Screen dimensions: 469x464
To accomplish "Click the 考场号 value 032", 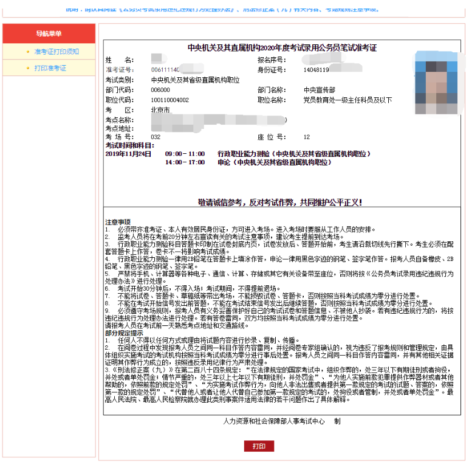I will pos(156,137).
